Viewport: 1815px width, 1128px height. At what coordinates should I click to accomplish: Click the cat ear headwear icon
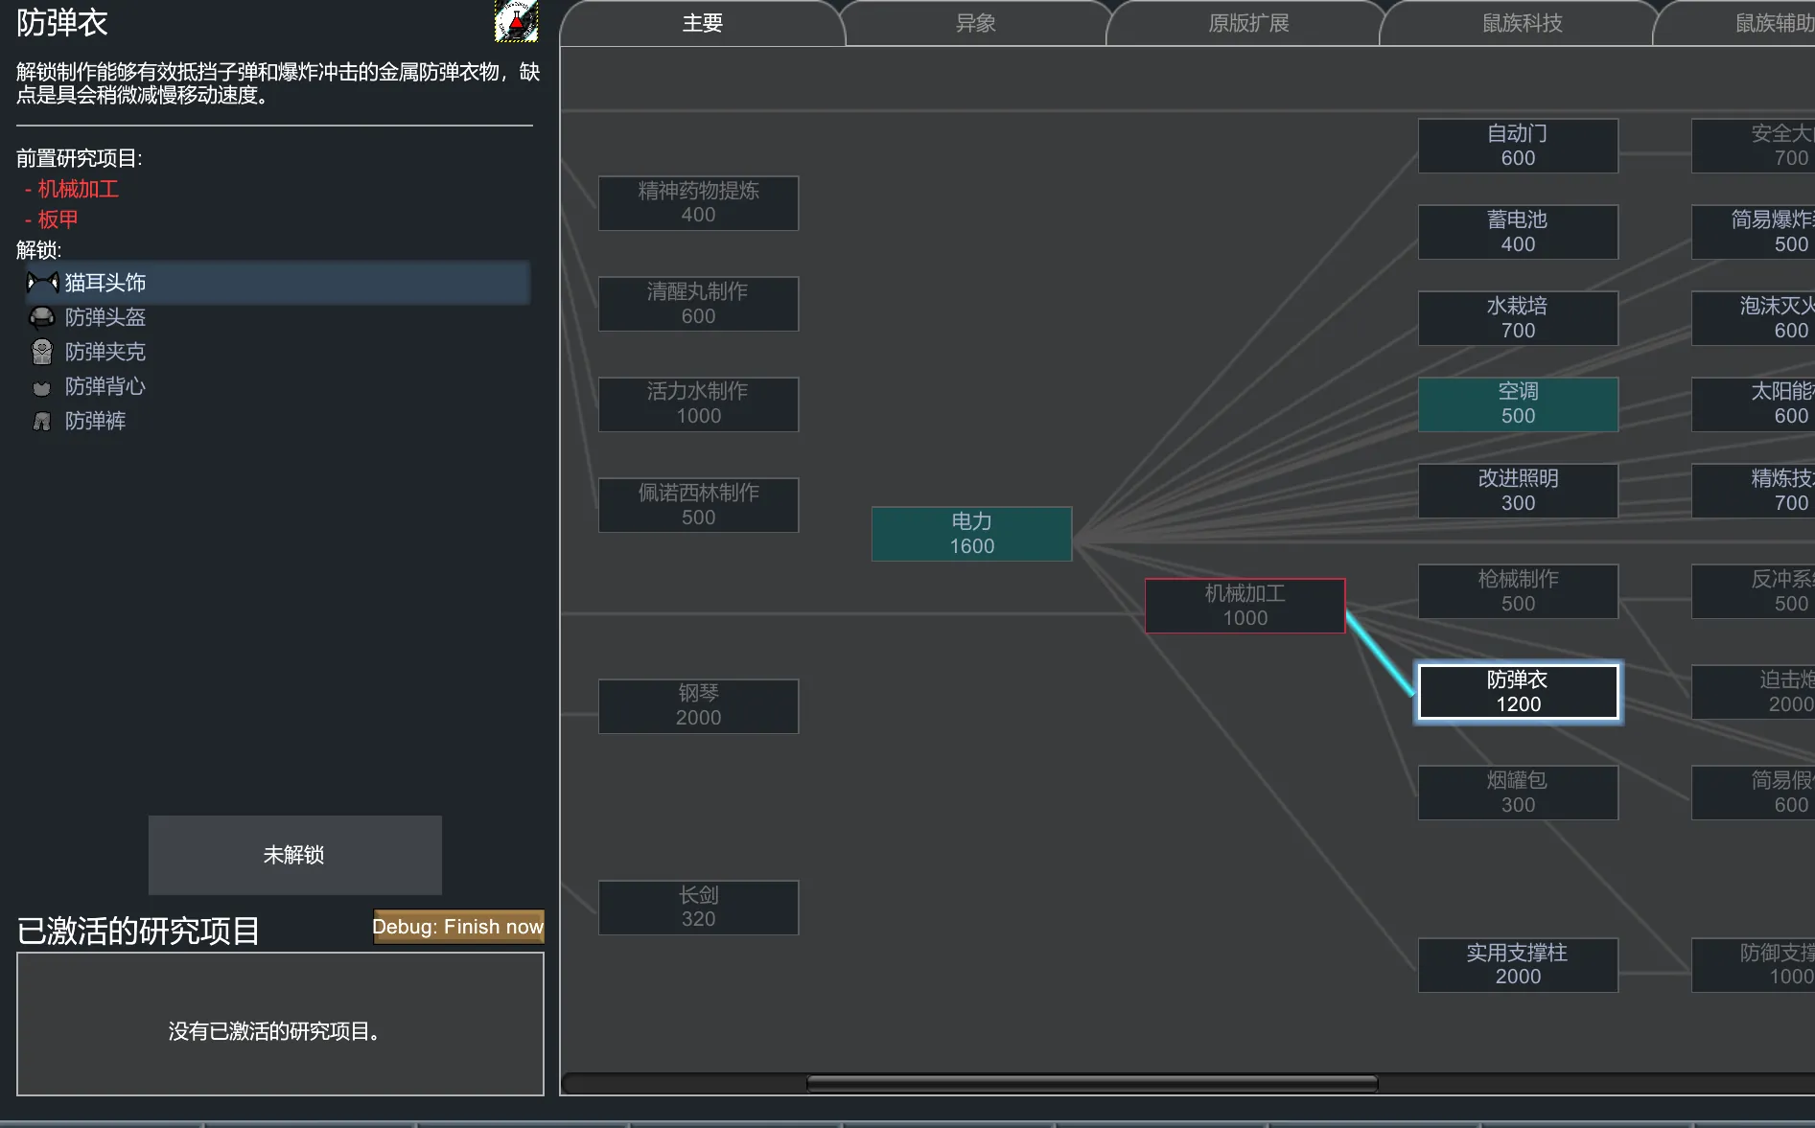(42, 283)
